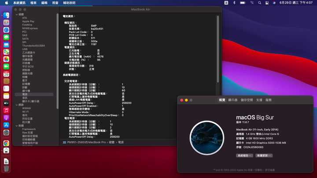Open Podcasts app in the Dock
The height and width of the screenshot is (178, 317).
[6, 118]
